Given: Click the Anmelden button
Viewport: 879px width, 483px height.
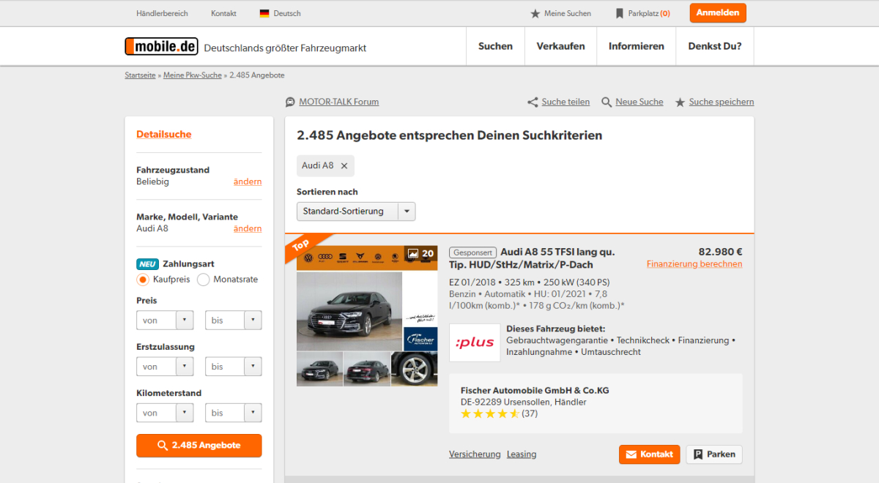Looking at the screenshot, I should pyautogui.click(x=718, y=13).
